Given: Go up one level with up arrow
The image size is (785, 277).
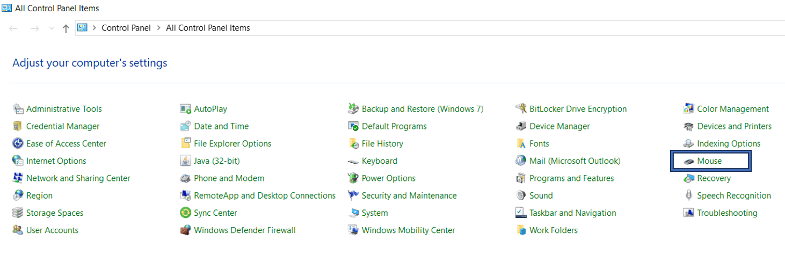Looking at the screenshot, I should 66,28.
